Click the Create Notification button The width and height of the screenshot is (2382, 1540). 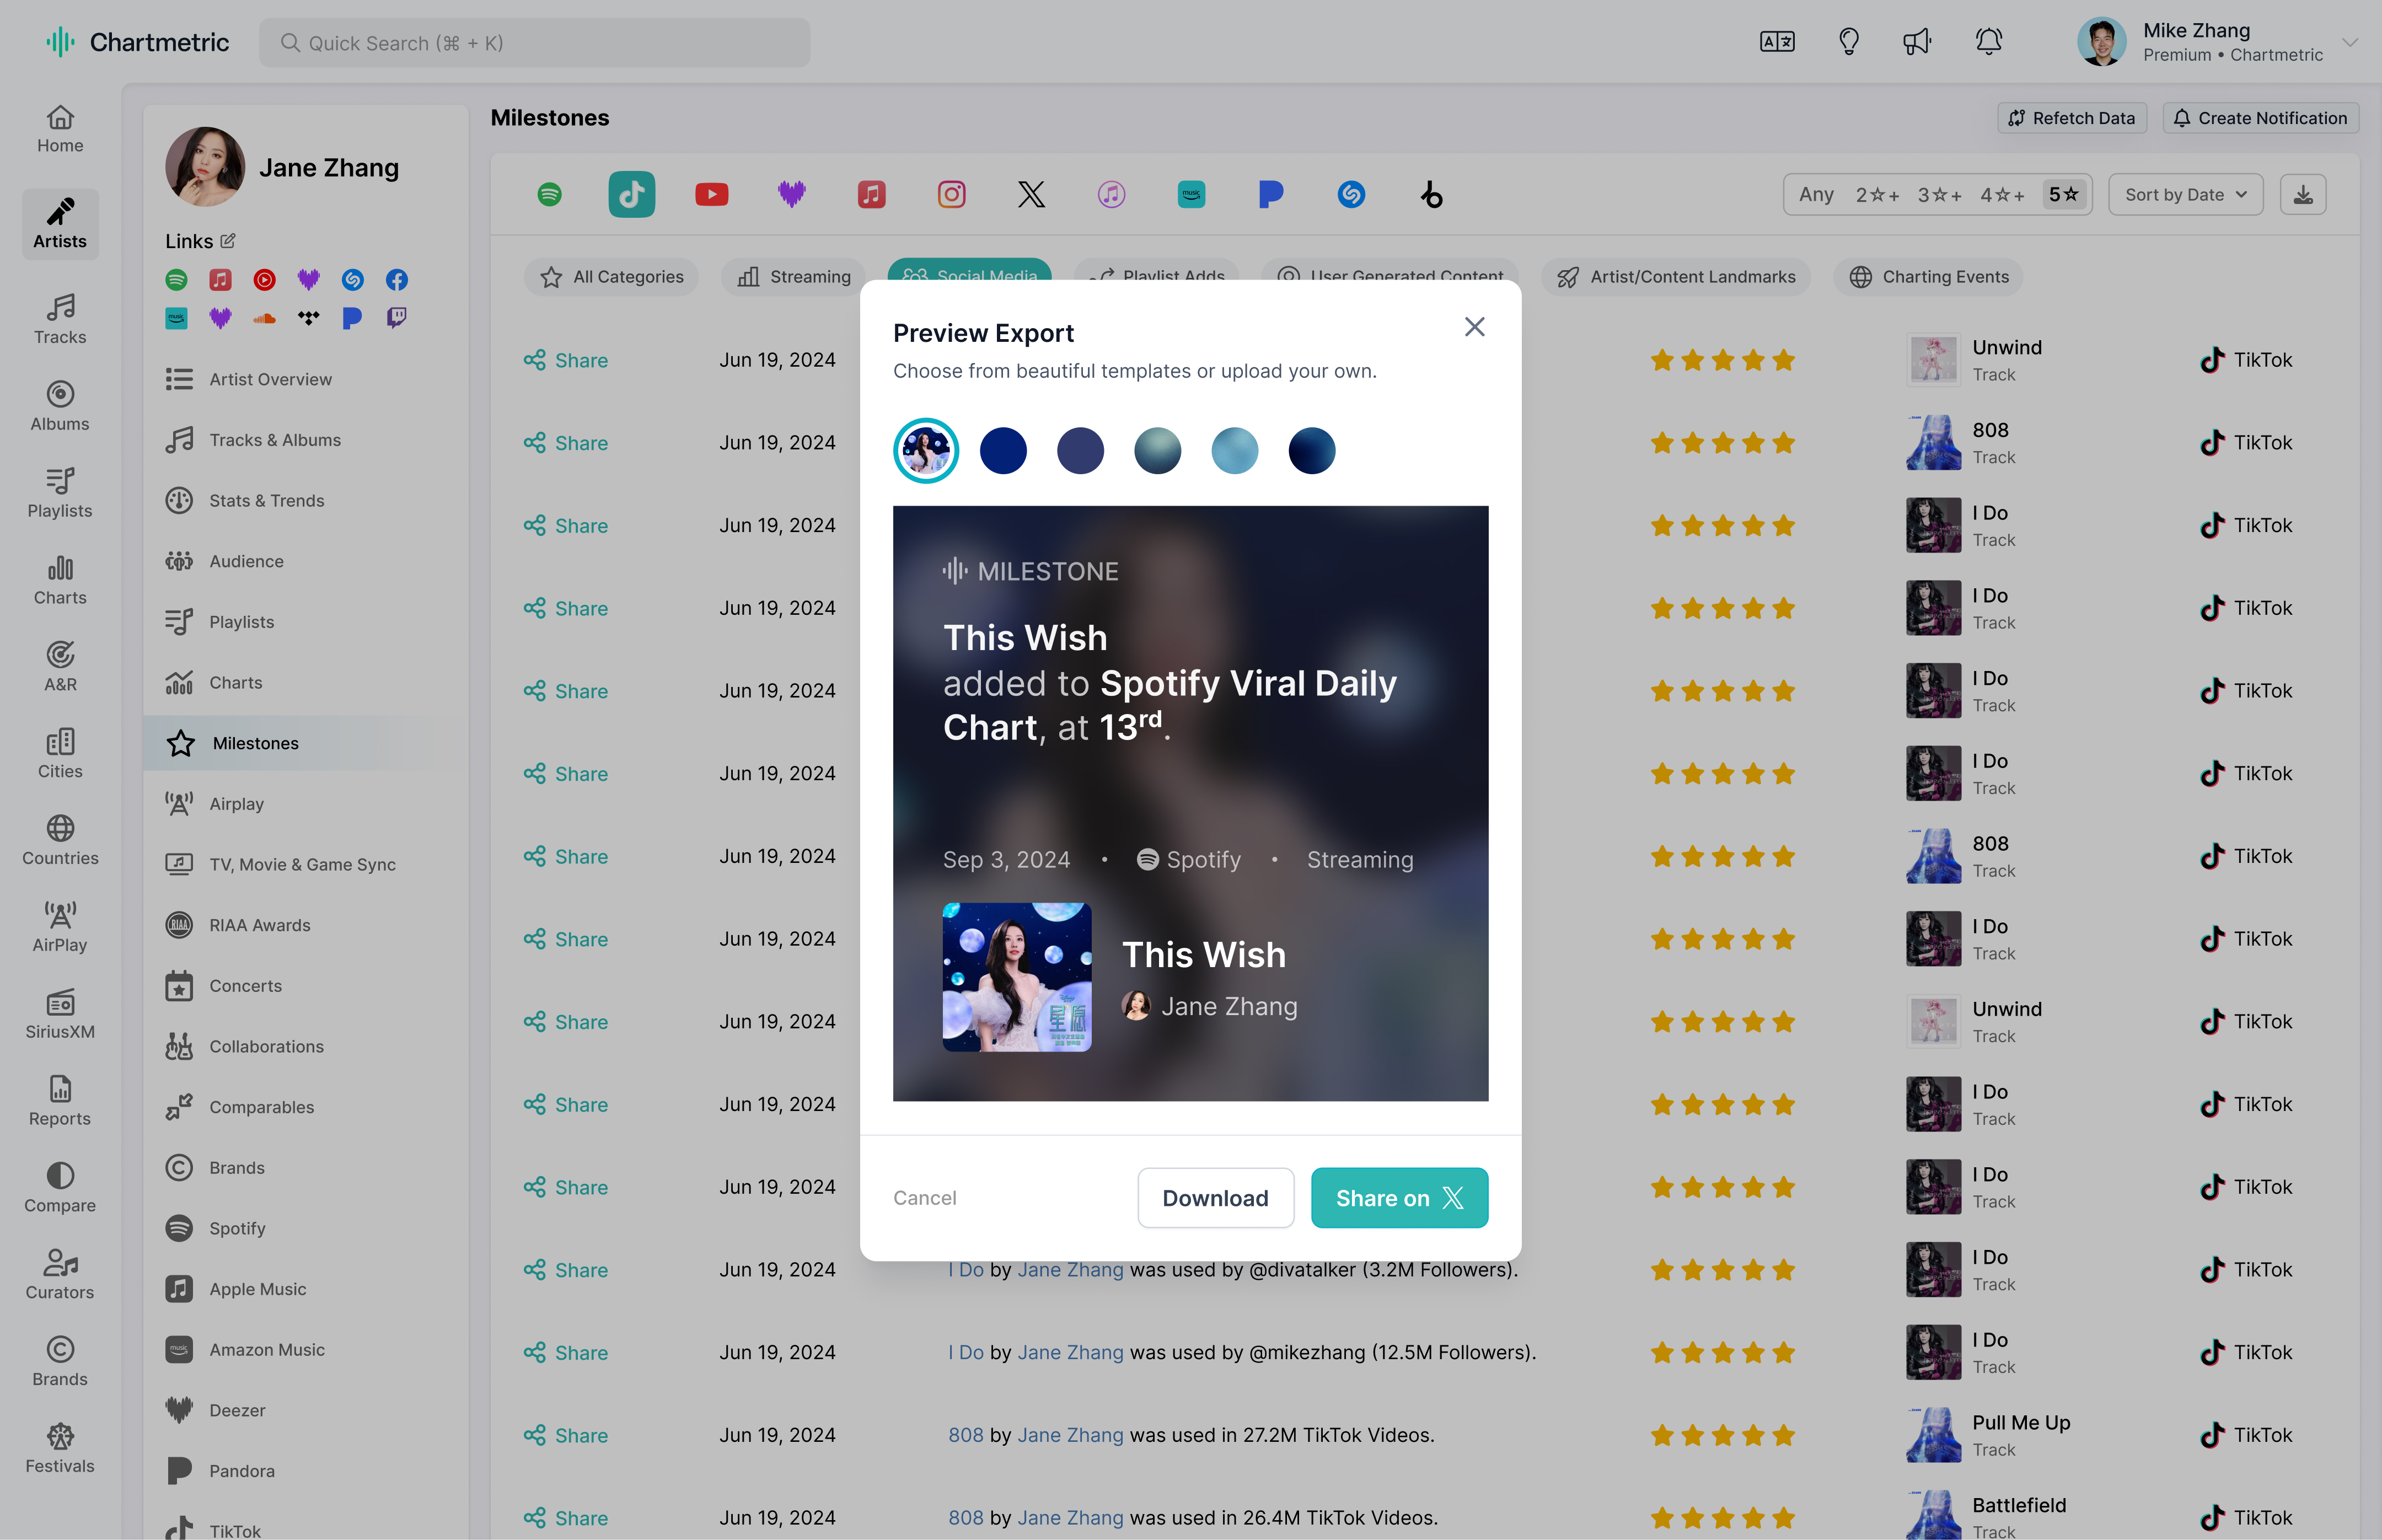pos(2260,118)
